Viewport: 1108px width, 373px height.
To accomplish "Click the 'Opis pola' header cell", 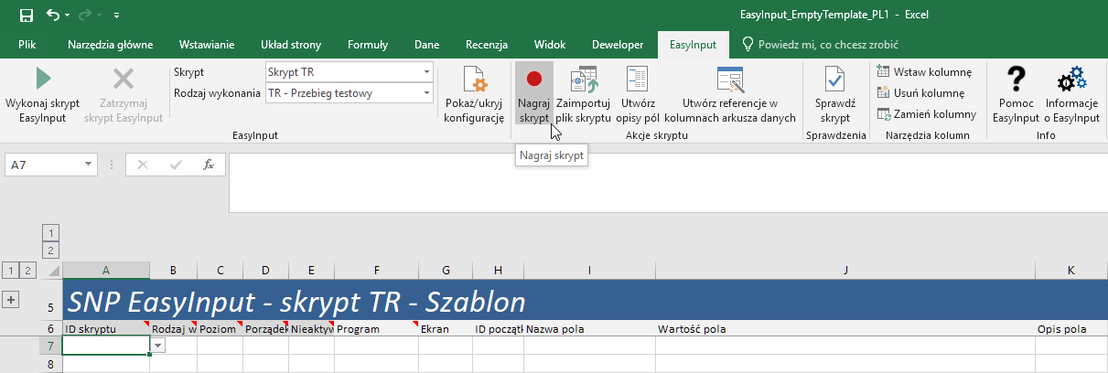I will [x=1071, y=328].
